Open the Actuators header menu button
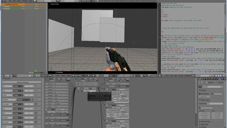 coord(107,79)
